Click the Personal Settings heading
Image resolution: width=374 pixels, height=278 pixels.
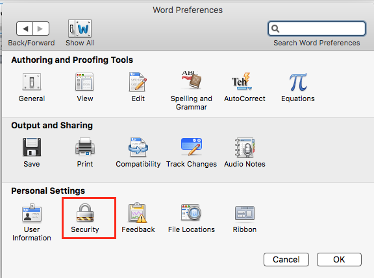coord(48,191)
